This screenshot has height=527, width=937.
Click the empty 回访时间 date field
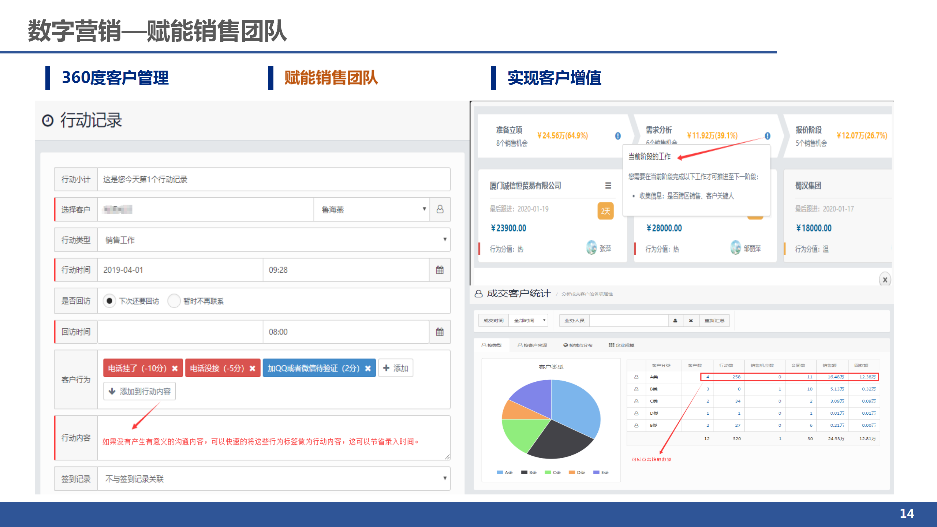pos(180,332)
